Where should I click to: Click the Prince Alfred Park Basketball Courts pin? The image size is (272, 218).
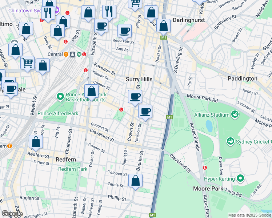pos(60,97)
